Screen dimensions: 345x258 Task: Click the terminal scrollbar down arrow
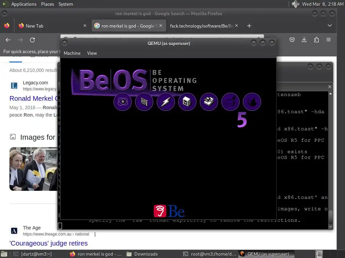pos(331,227)
